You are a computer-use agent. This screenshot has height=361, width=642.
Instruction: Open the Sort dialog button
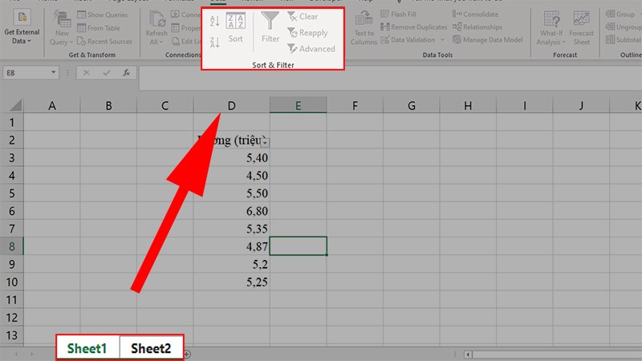[235, 27]
